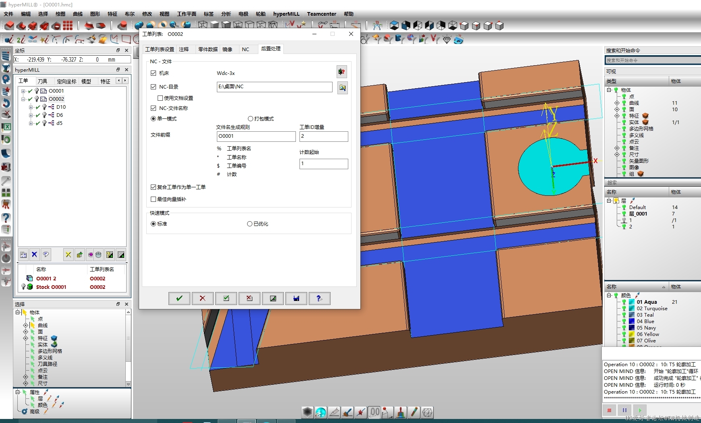Click the blue save icon in dialog
The width and height of the screenshot is (701, 423).
[296, 299]
